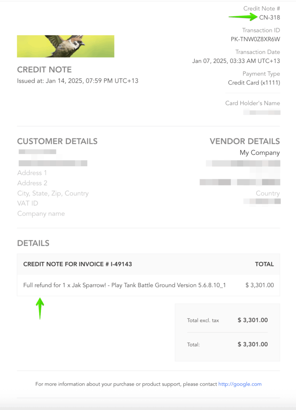Select the credit note number CN-318
This screenshot has width=296, height=410.
pos(269,17)
